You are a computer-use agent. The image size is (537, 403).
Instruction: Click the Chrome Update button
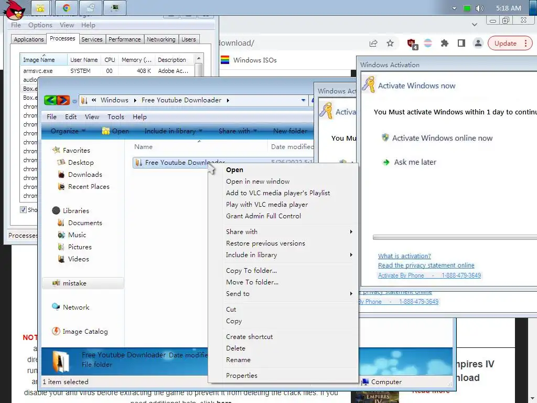(x=510, y=43)
